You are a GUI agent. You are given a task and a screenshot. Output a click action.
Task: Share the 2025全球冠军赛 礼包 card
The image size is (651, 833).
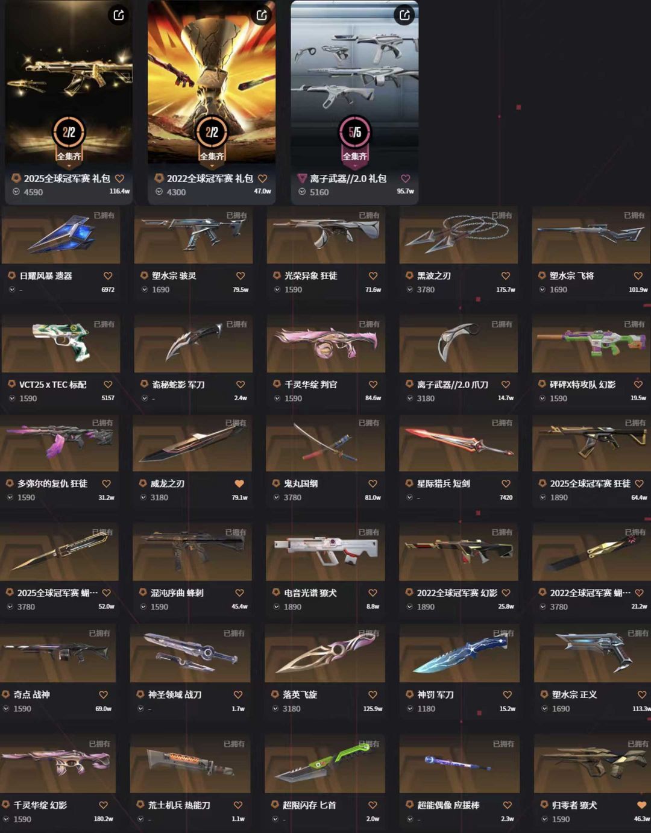pyautogui.click(x=119, y=15)
